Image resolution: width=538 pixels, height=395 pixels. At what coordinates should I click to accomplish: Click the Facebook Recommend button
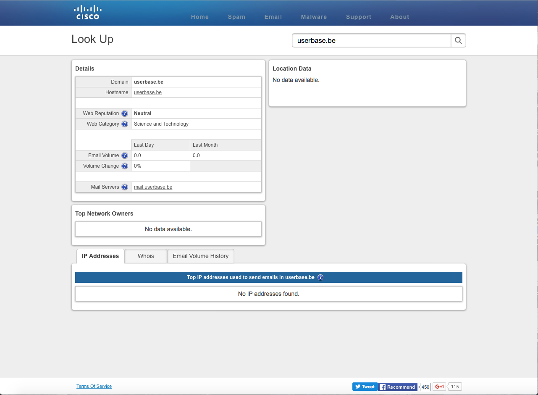(397, 387)
